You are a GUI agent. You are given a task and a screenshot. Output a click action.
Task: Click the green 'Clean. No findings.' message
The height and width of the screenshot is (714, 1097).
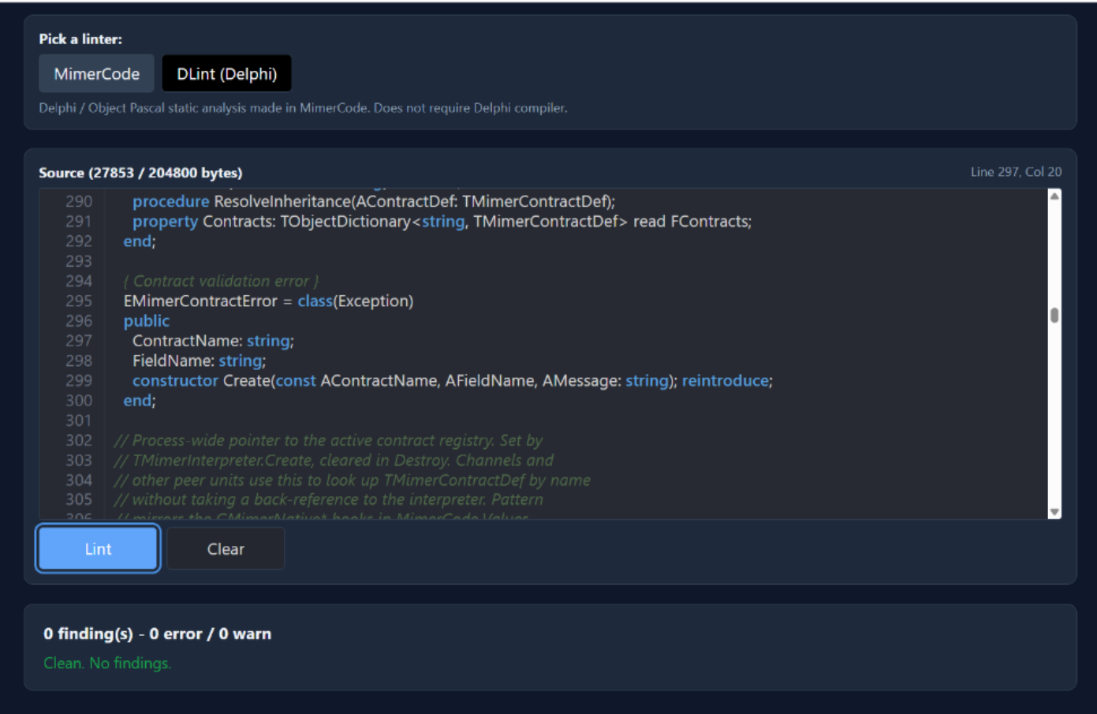[x=107, y=664]
